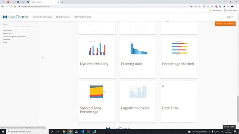239x134 pixels.
Task: Click the LiveCharts logo in header
Action: [15, 17]
